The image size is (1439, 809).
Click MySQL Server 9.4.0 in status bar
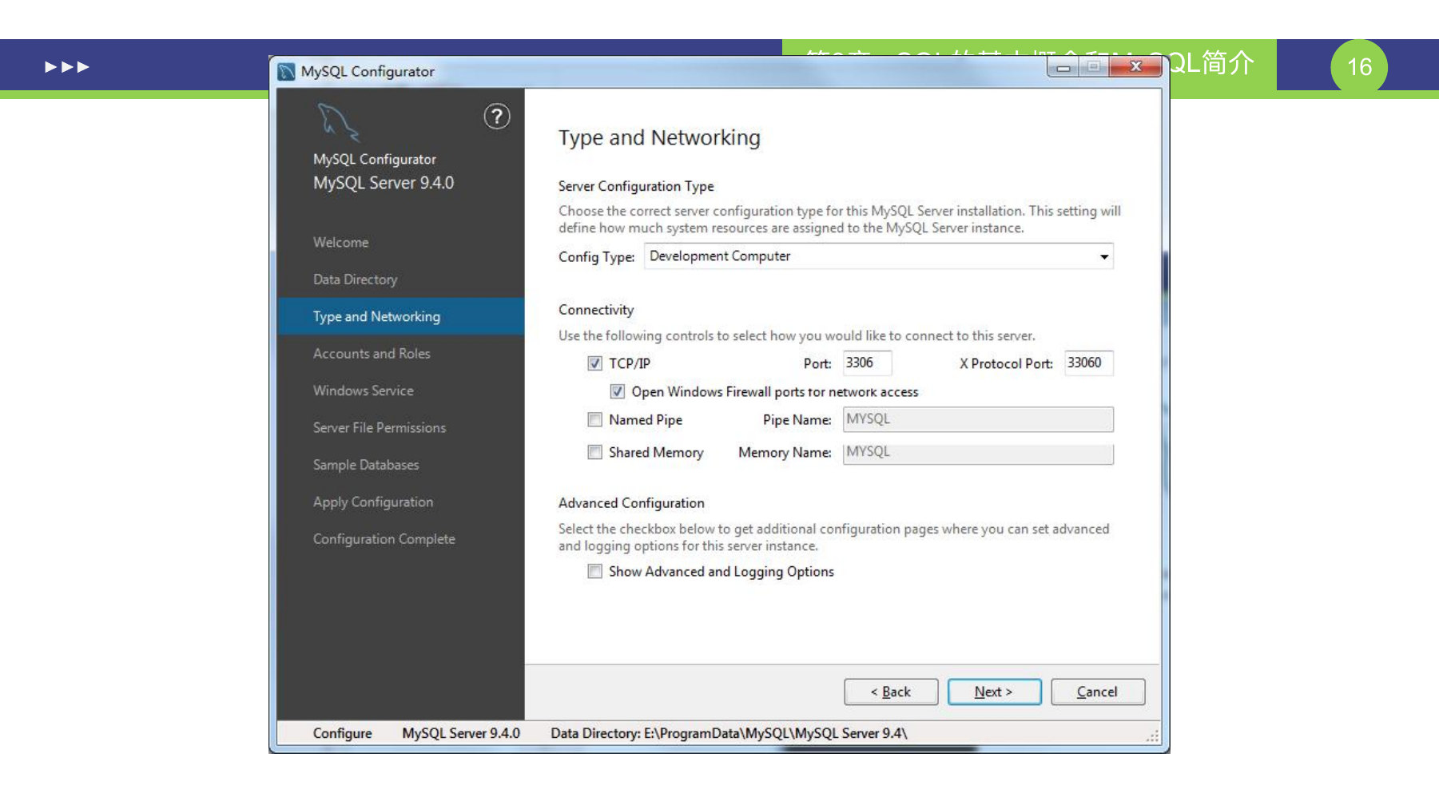[x=461, y=733]
